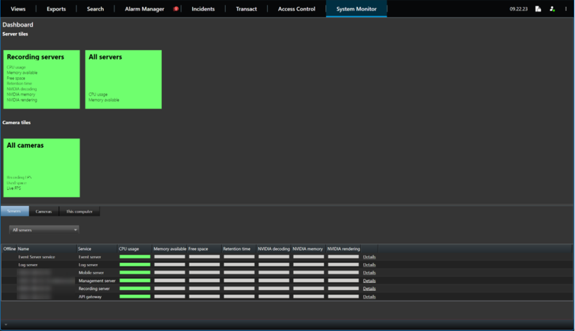Click Recording server CPU usage bar
The height and width of the screenshot is (331, 575).
135,289
